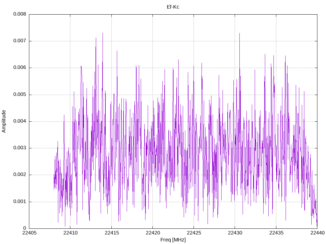Screen dimensions: 326x244
Task: Select the Freq [MHz] x-axis label
Action: tap(173, 240)
